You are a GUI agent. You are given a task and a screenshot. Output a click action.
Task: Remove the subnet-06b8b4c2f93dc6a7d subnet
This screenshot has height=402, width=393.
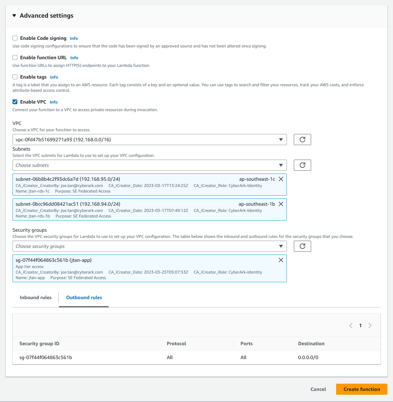[x=281, y=179]
